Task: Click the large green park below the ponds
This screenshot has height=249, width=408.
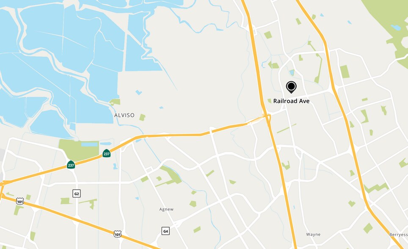Action: 78,149
